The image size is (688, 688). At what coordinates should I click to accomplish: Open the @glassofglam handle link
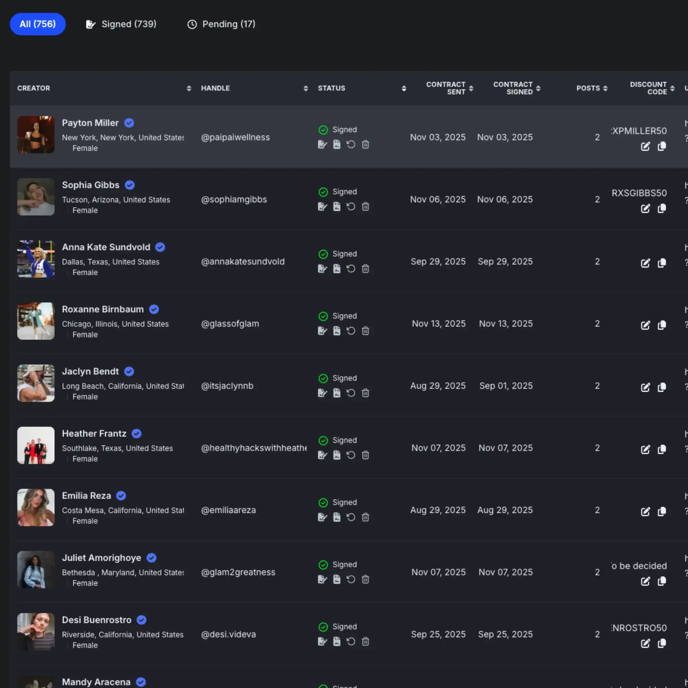click(230, 324)
